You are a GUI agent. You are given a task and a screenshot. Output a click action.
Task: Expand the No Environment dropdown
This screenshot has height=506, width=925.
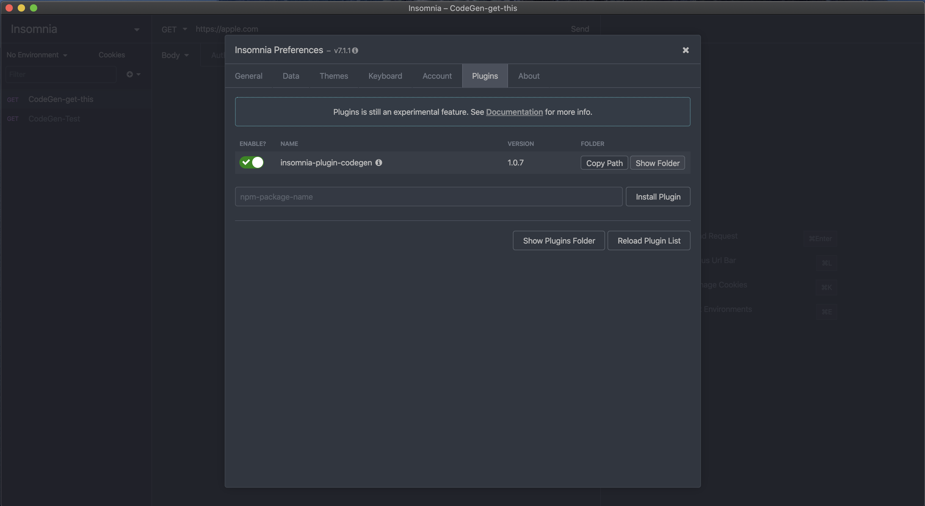[x=37, y=55]
